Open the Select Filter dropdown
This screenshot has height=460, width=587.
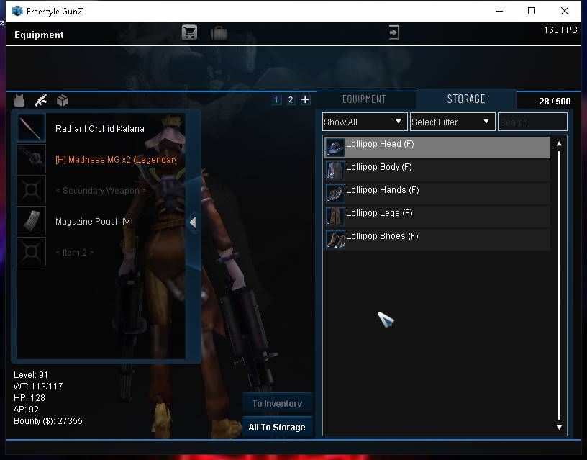click(452, 122)
